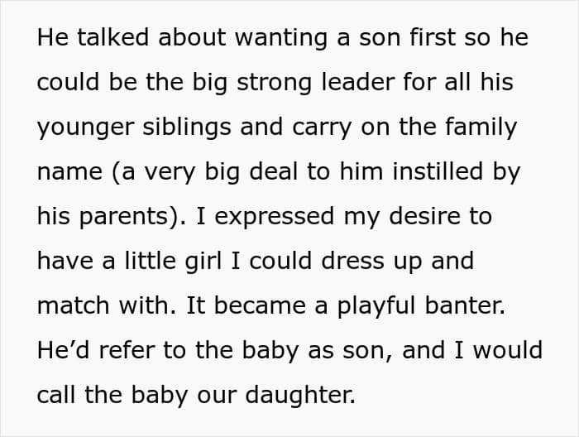Click the word "carry"
The height and width of the screenshot is (437, 579).
click(322, 128)
